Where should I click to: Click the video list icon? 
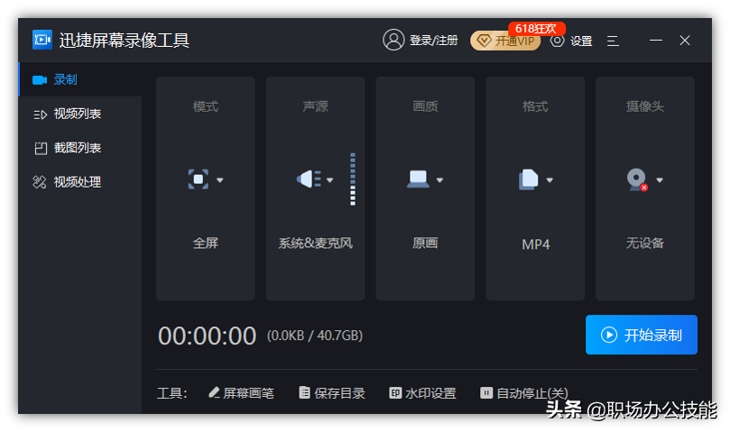point(40,115)
